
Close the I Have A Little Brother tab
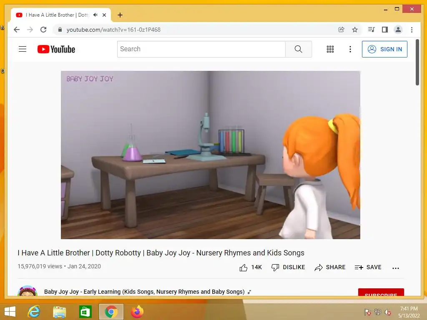(104, 15)
